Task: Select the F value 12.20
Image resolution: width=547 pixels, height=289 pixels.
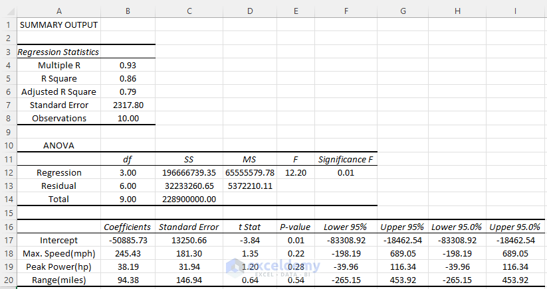Action: pos(296,172)
